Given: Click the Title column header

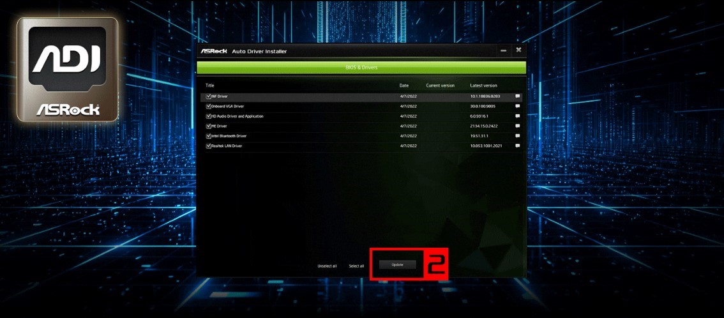Looking at the screenshot, I should 210,86.
